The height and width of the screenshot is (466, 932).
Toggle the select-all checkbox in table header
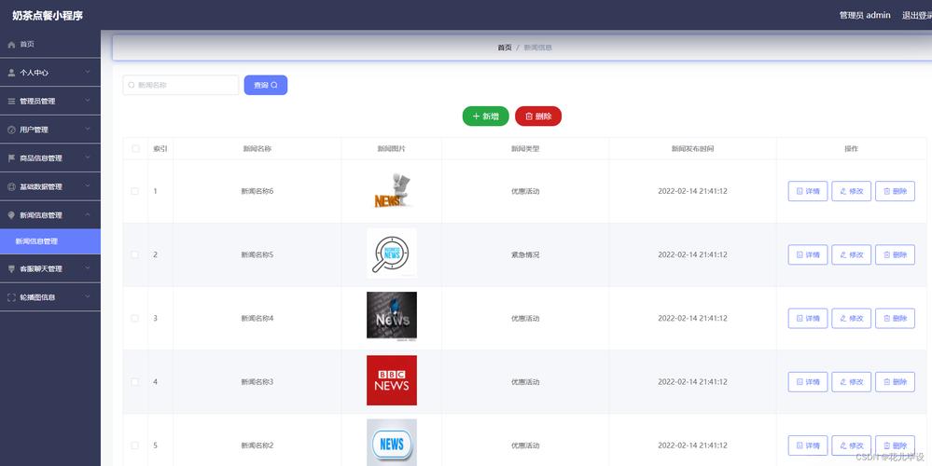[135, 148]
